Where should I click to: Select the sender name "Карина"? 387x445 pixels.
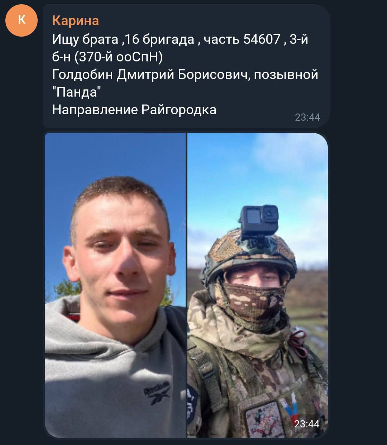(75, 20)
